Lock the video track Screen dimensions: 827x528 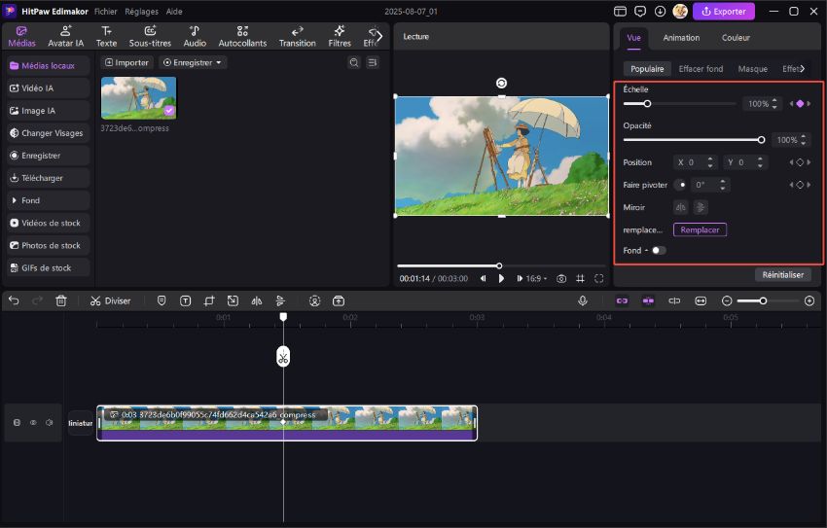(x=17, y=423)
